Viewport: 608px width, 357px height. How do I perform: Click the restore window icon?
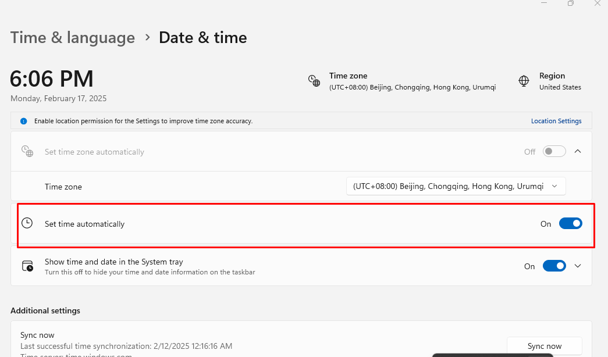pos(571,3)
